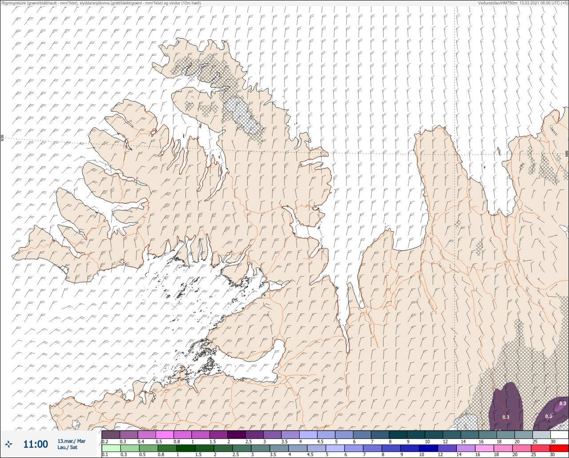Viewport: 569px width, 458px height.
Task: Click 0.3 label inside large dark purple blob
Action: [x=506, y=417]
